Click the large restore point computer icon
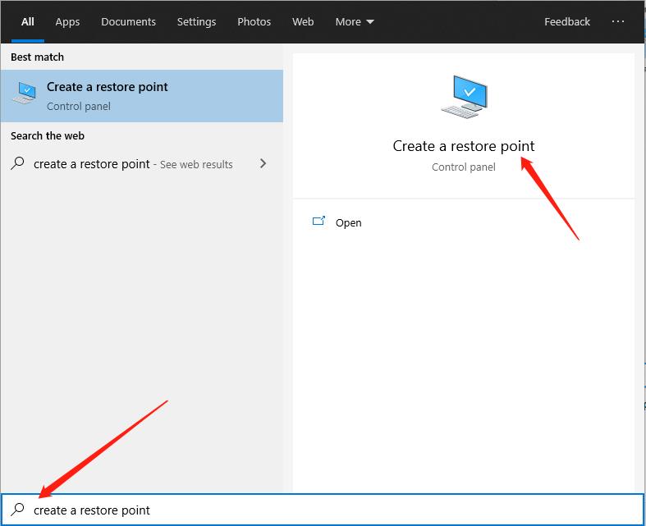 [465, 97]
